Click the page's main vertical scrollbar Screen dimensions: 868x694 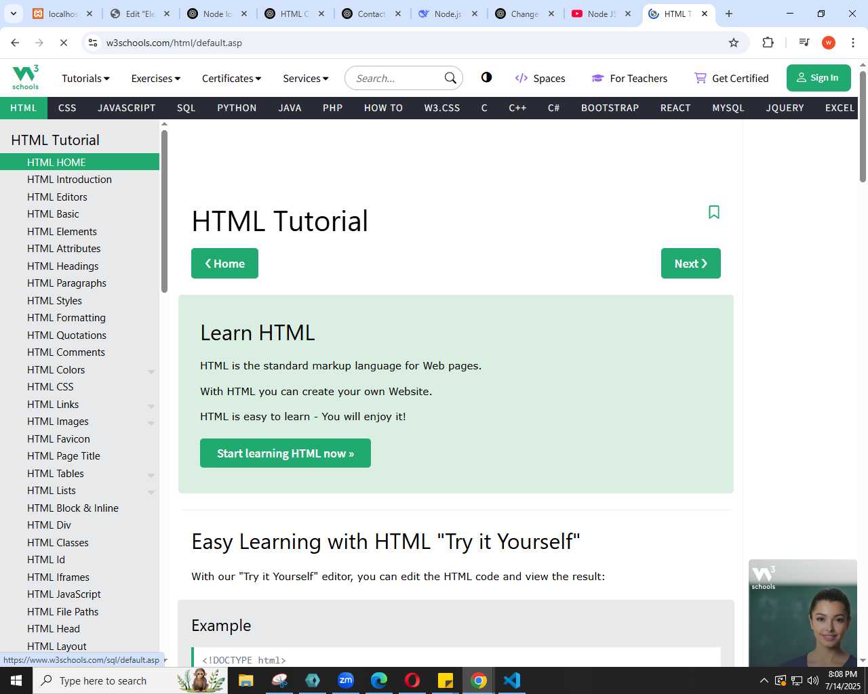(x=863, y=126)
